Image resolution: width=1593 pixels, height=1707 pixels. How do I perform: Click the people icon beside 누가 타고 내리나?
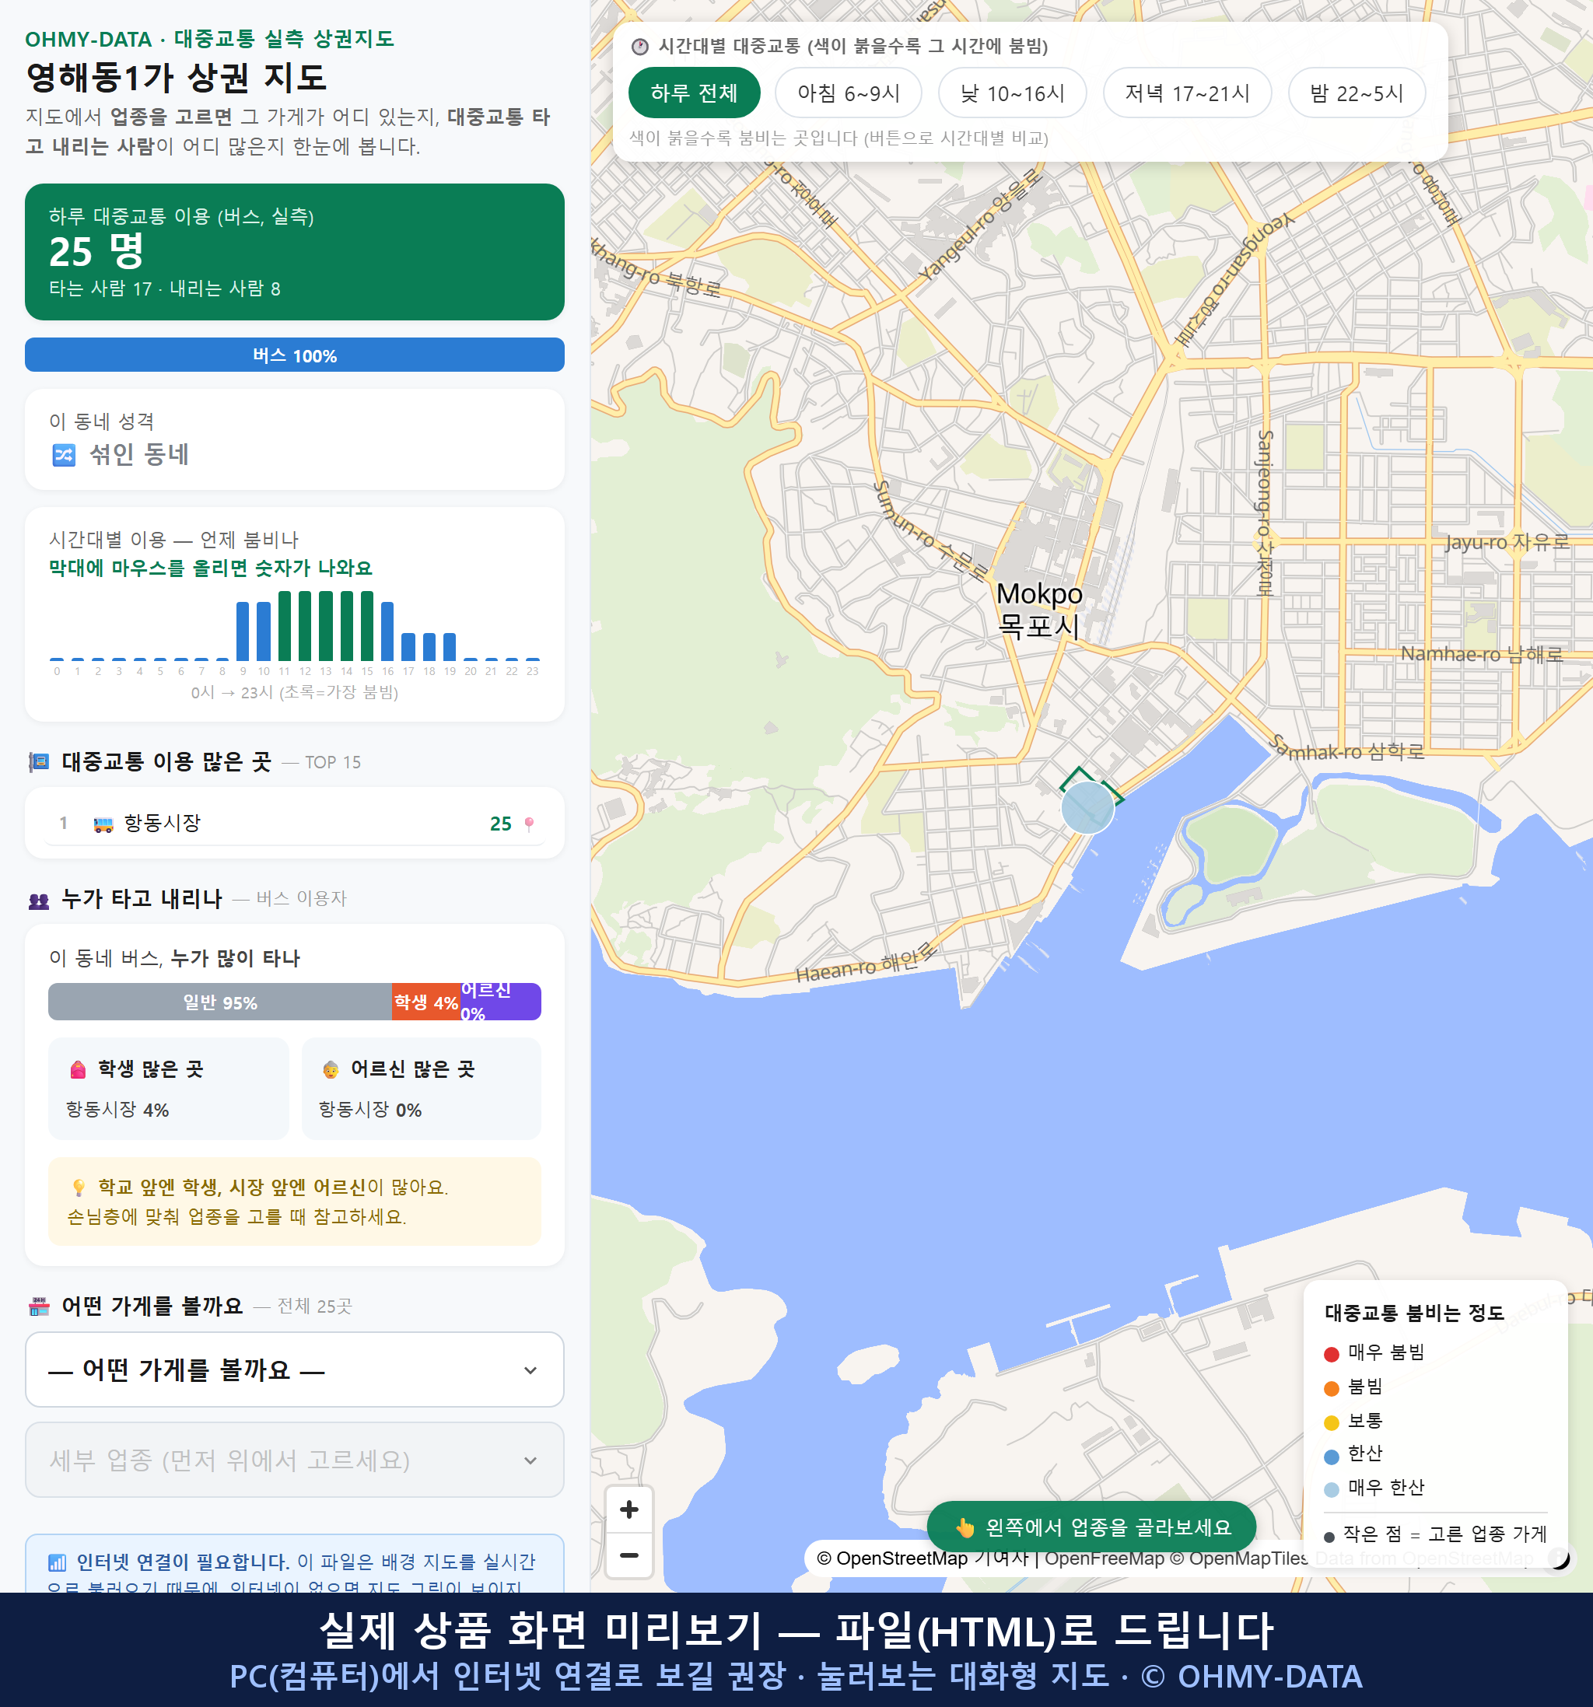(39, 900)
